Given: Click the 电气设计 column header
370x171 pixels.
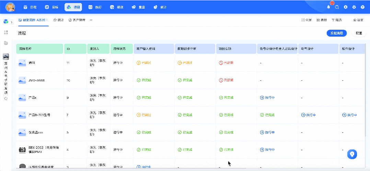Looking at the screenshot, I should tap(318, 49).
